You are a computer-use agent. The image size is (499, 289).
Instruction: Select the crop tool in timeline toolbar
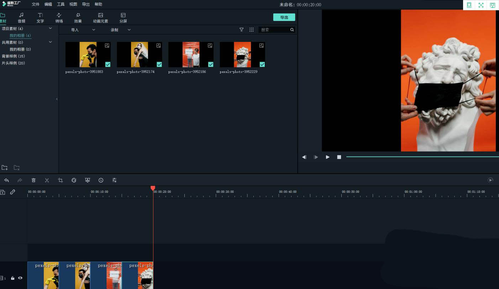click(61, 180)
